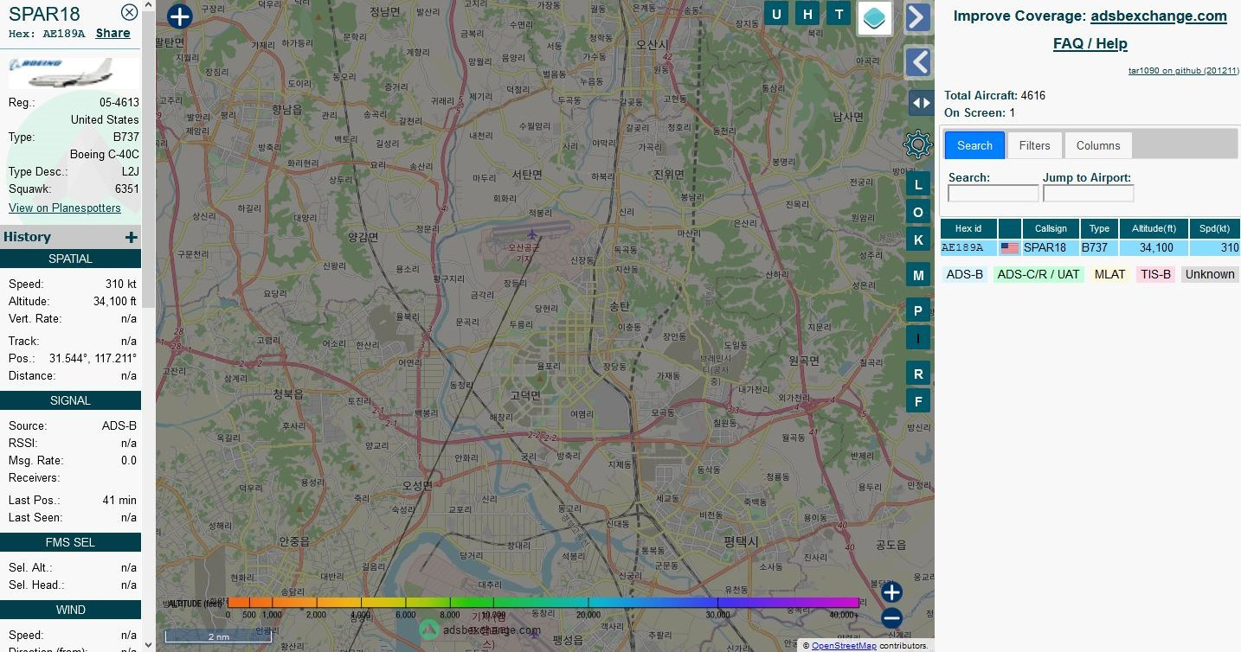
Task: Open the map layers selector icon
Action: click(x=875, y=18)
